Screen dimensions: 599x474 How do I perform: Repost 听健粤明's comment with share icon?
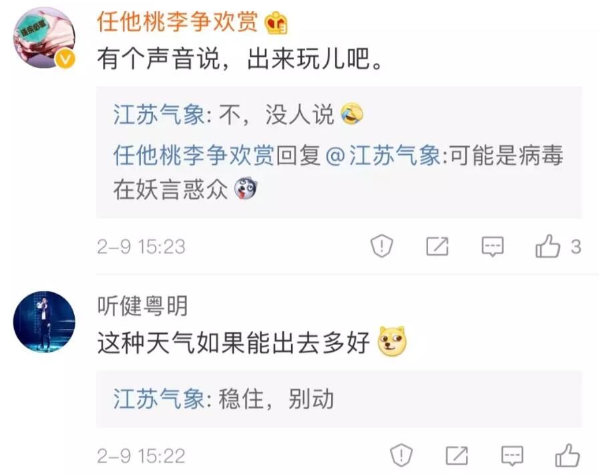pos(457,456)
